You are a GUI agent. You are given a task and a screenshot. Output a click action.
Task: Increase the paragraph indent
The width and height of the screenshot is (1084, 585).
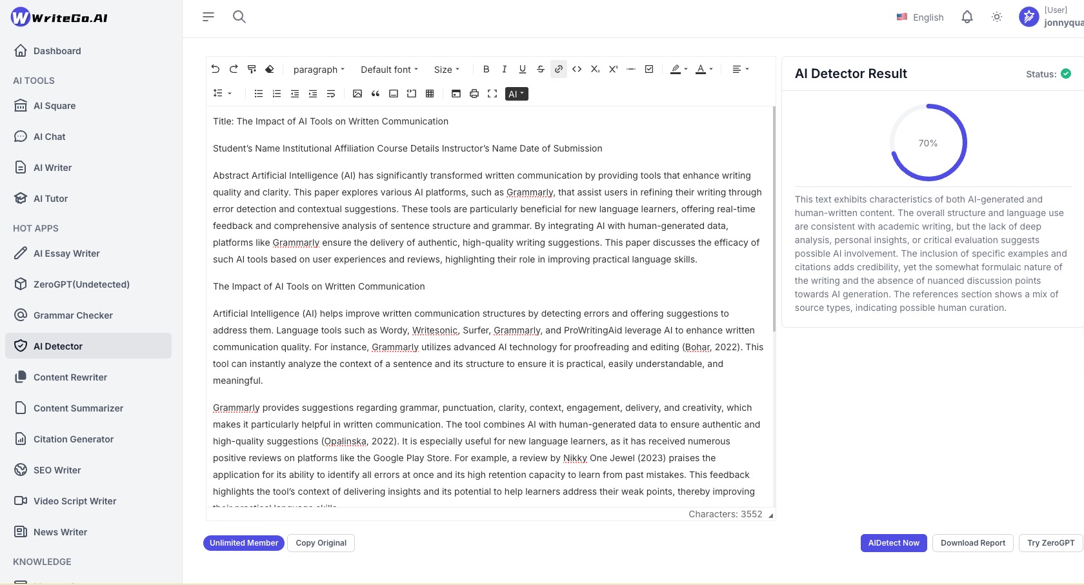pos(313,94)
